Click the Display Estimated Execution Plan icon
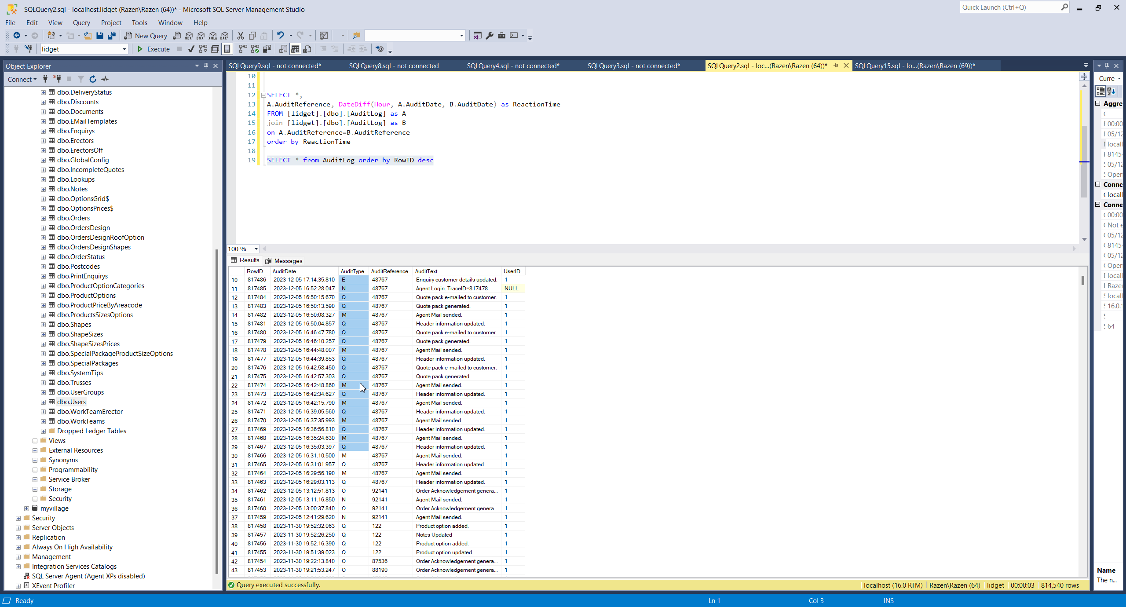 [x=203, y=49]
